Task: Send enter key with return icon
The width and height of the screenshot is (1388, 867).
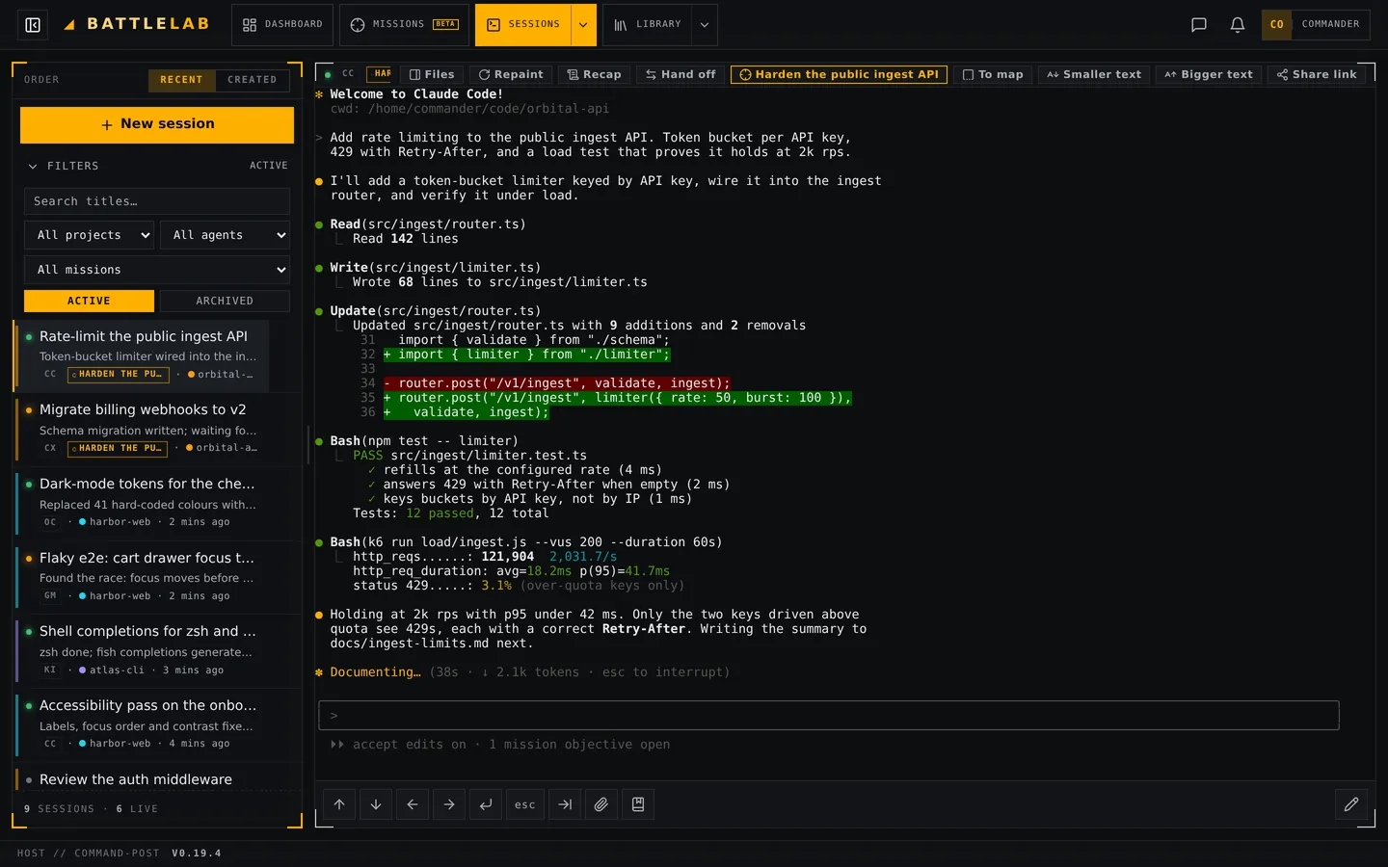Action: 486,804
